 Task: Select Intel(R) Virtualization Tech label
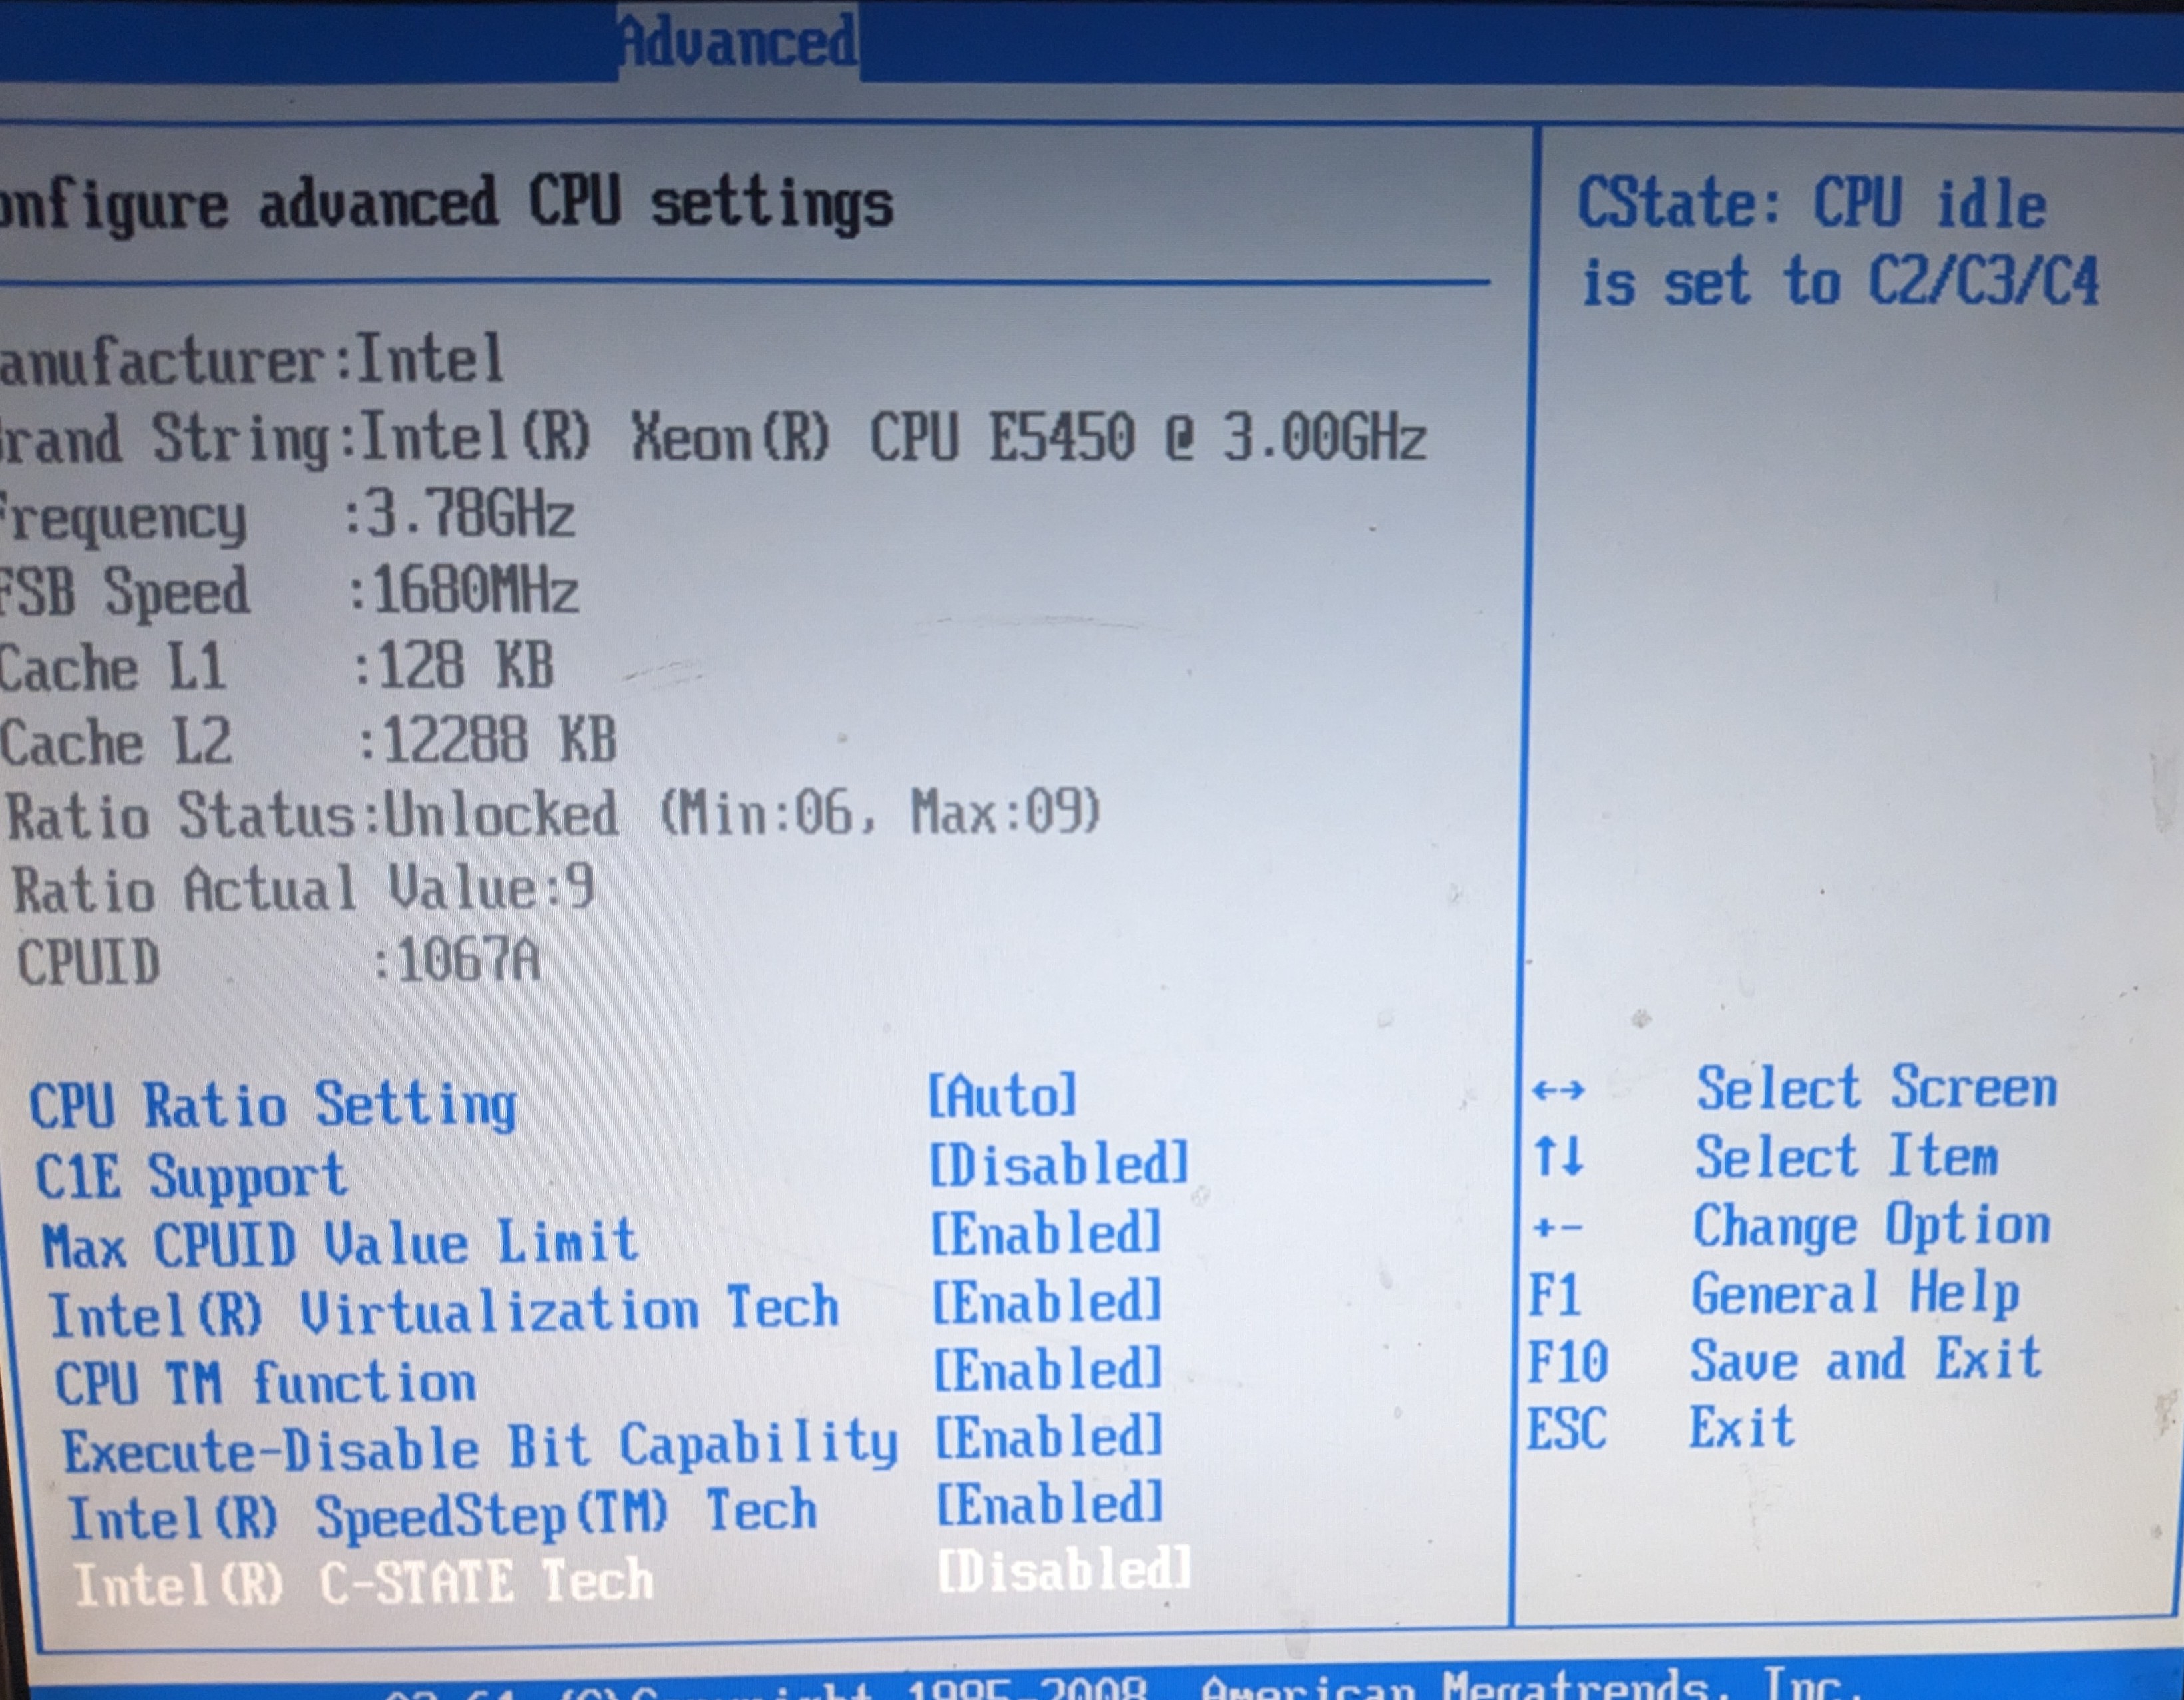(x=443, y=1311)
